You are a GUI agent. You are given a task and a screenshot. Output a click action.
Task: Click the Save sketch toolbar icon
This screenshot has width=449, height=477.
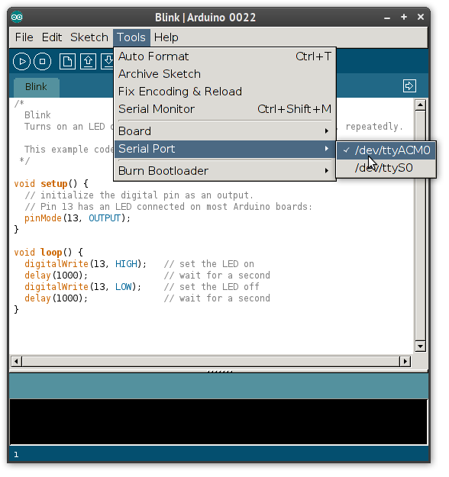coord(107,62)
